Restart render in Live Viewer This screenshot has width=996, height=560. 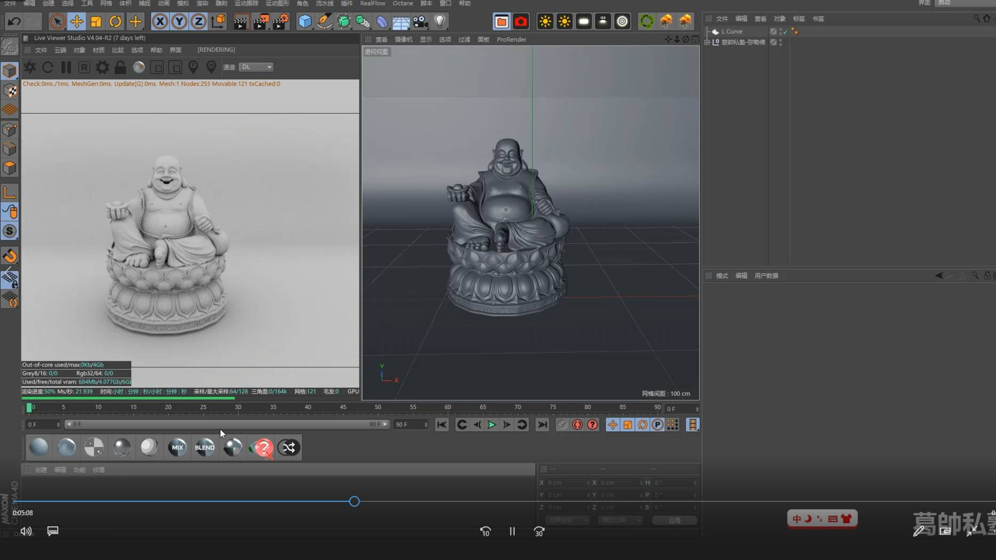coord(48,67)
